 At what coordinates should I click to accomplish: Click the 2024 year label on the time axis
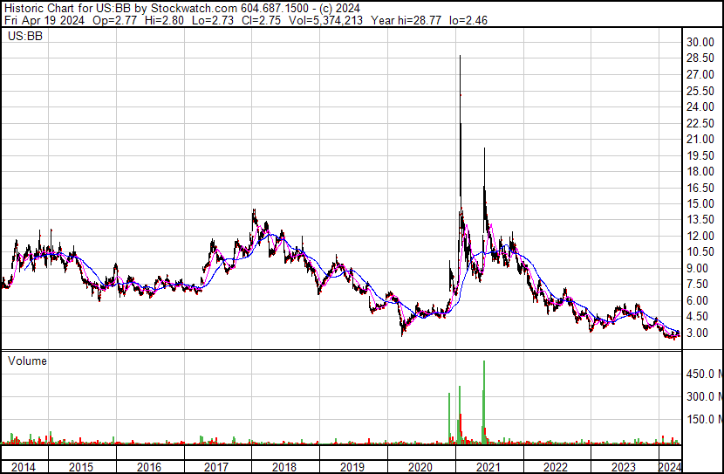[670, 467]
